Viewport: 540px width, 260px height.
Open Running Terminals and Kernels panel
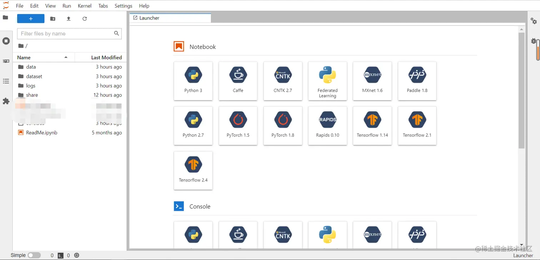pos(6,41)
